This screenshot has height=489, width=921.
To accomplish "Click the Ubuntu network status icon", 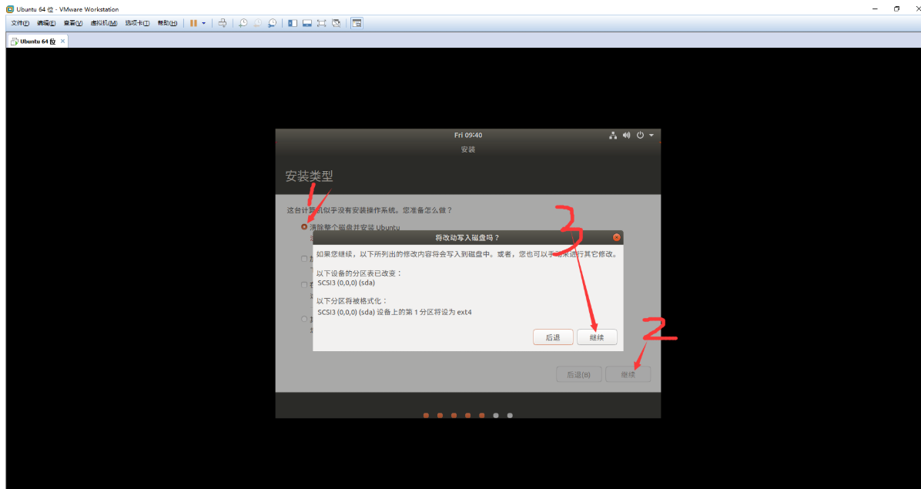I will (x=613, y=135).
